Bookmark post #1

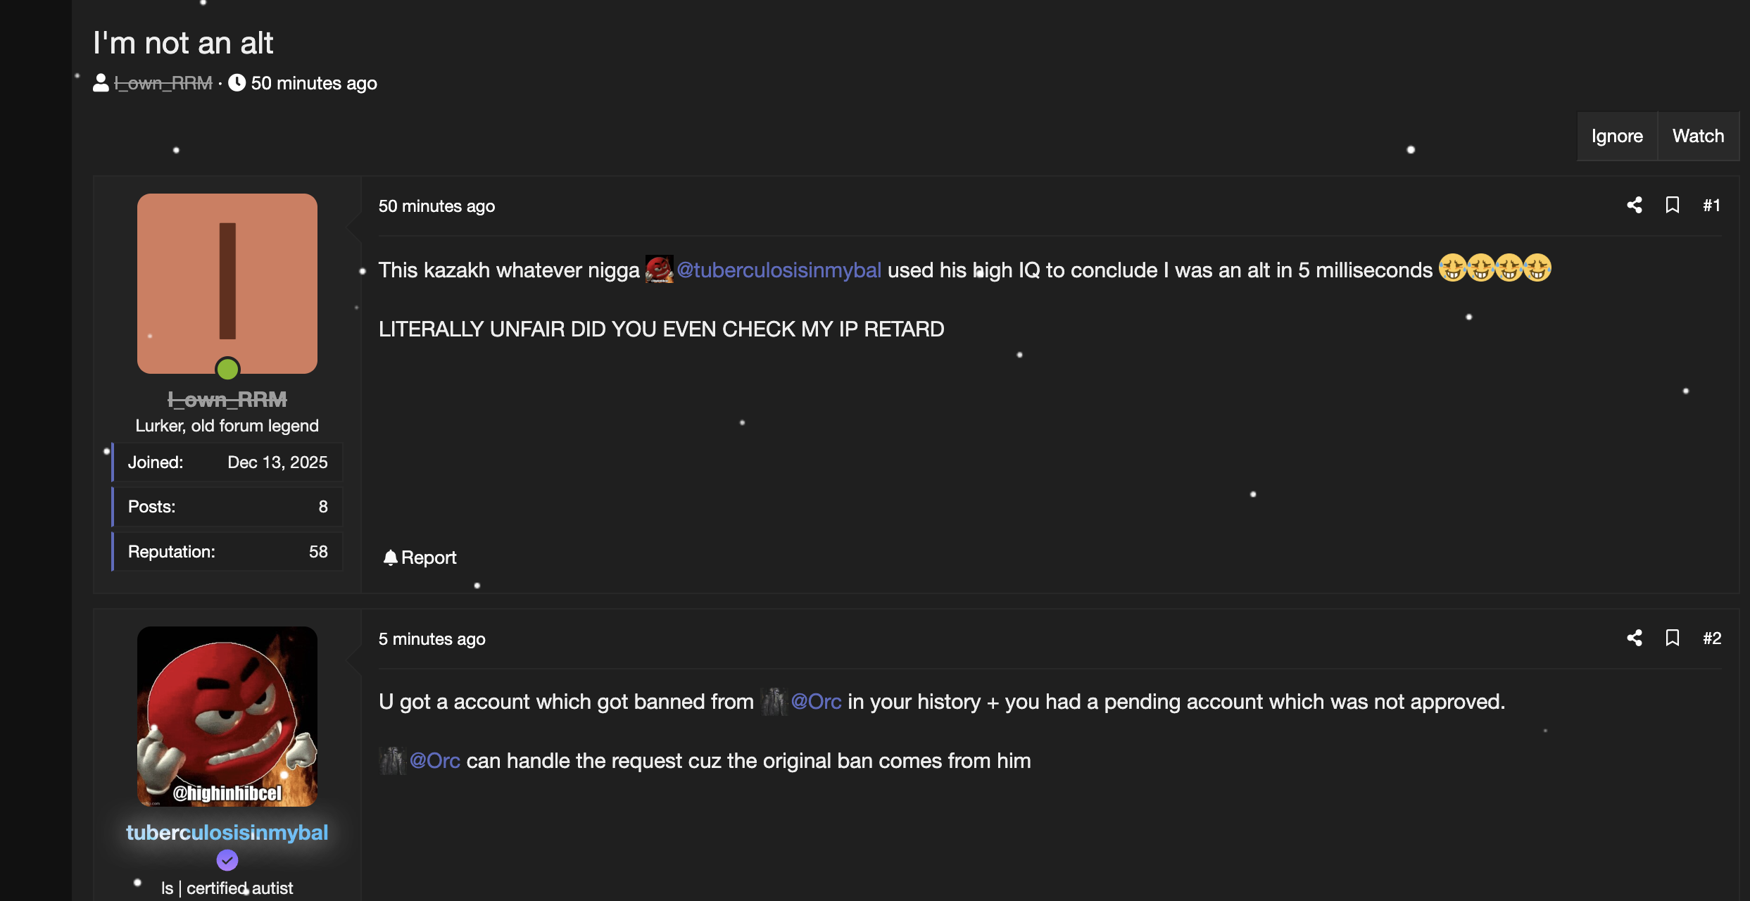[x=1673, y=206]
